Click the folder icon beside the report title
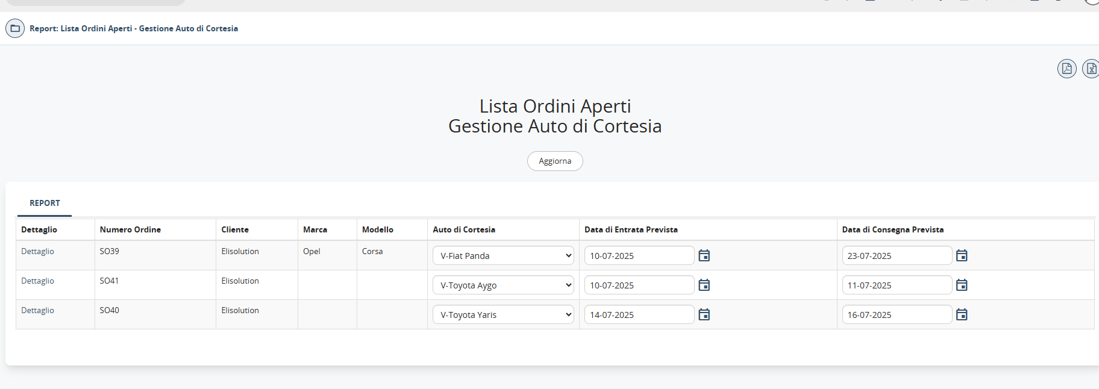This screenshot has height=389, width=1099. 15,28
